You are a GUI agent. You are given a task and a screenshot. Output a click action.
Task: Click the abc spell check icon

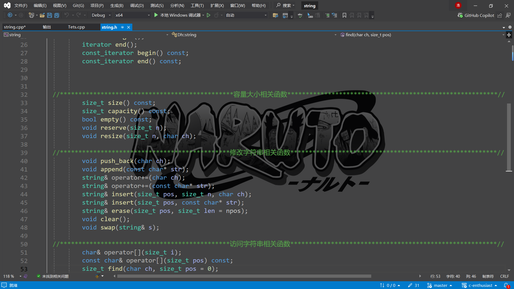point(300,15)
